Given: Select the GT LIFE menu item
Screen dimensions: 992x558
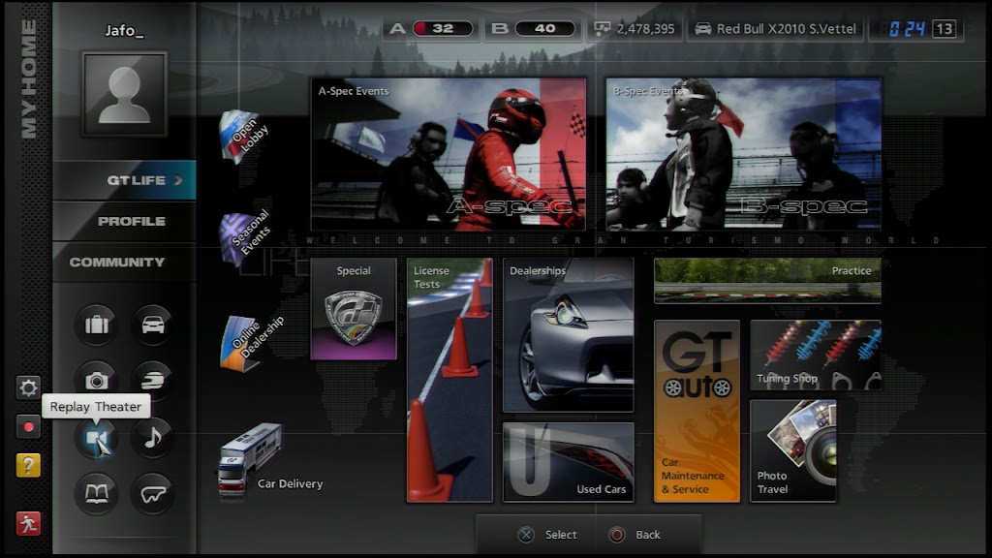Looking at the screenshot, I should 125,180.
